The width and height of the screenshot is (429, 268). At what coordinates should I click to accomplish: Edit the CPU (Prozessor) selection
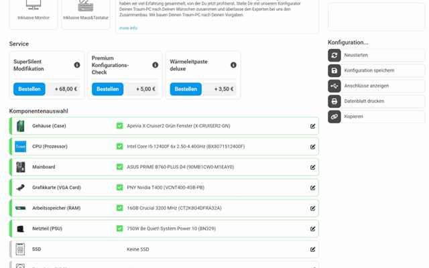coord(312,147)
